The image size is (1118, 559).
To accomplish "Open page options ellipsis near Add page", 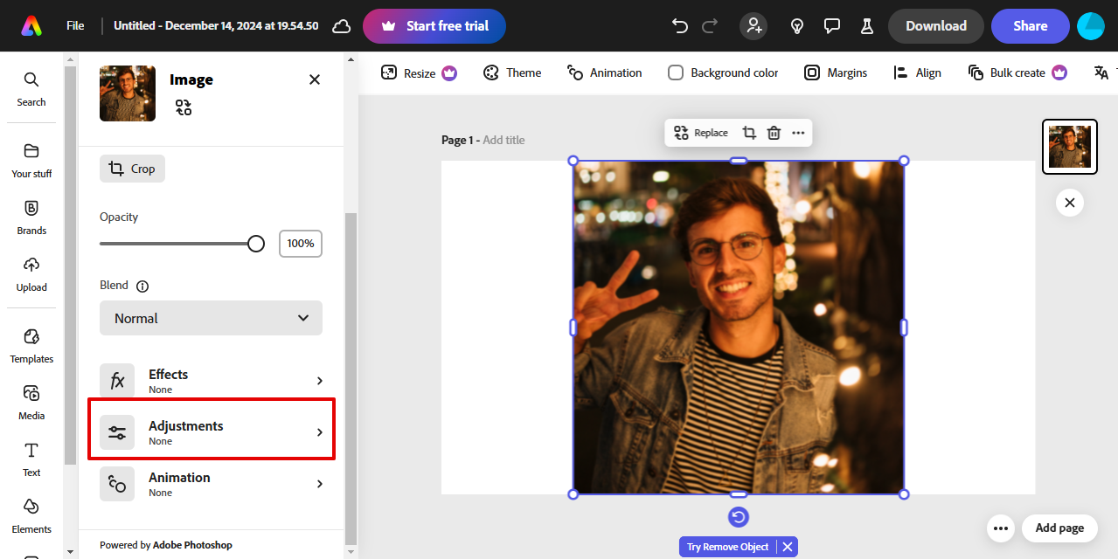I will coord(1001,528).
